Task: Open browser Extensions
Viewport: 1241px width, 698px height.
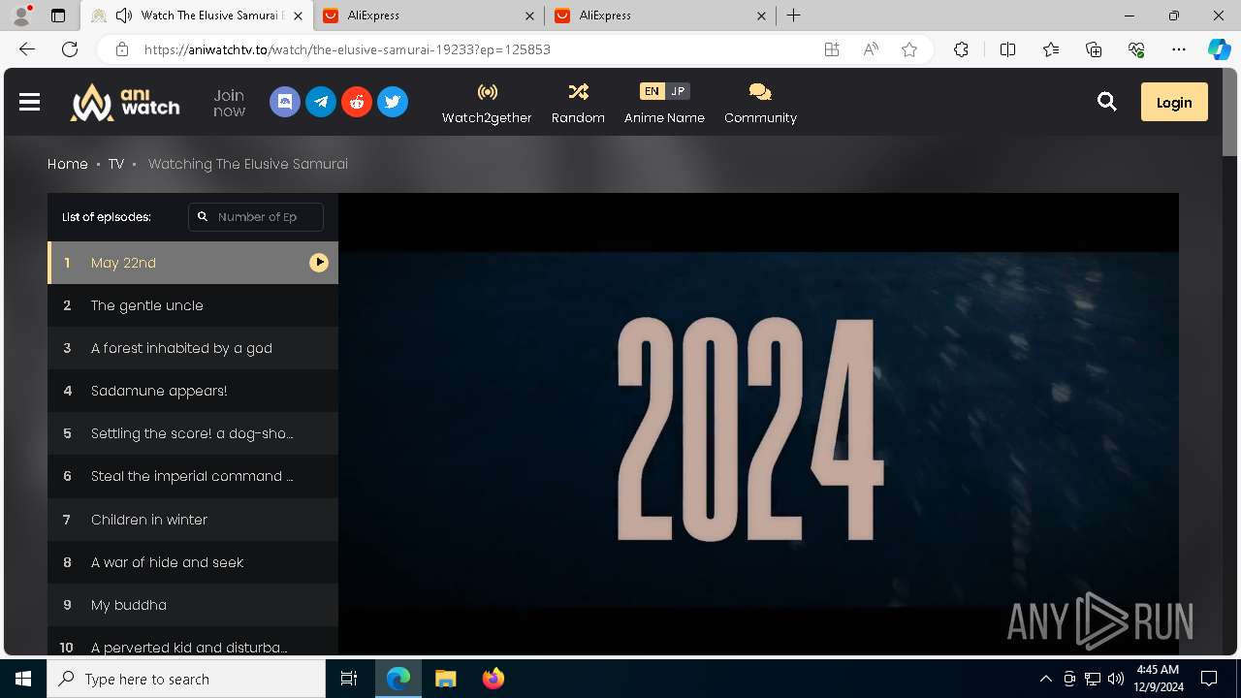Action: click(x=961, y=49)
